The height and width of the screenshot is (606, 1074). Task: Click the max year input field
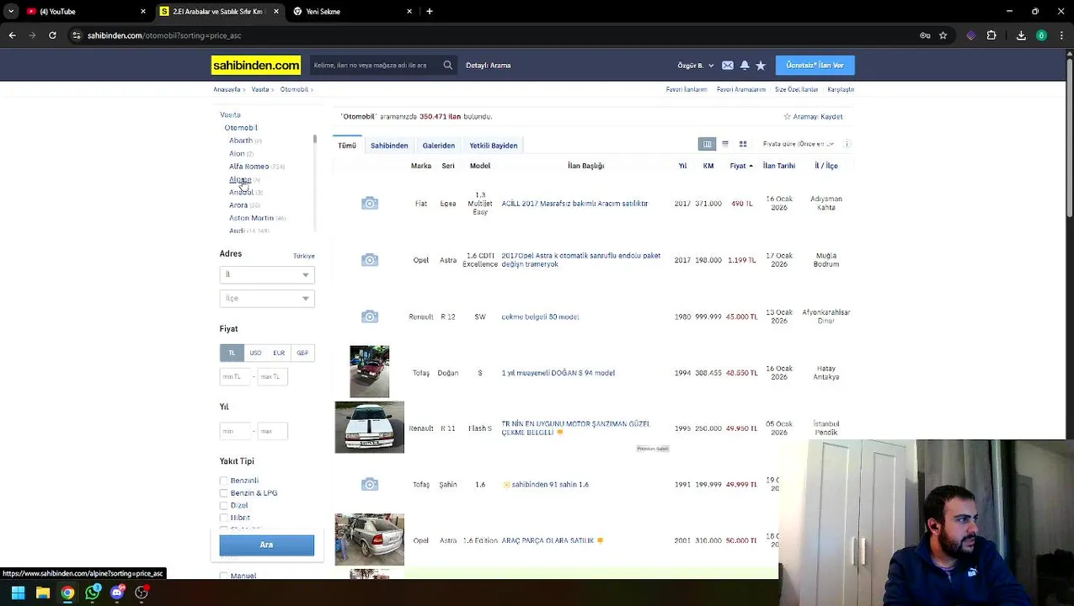[273, 431]
